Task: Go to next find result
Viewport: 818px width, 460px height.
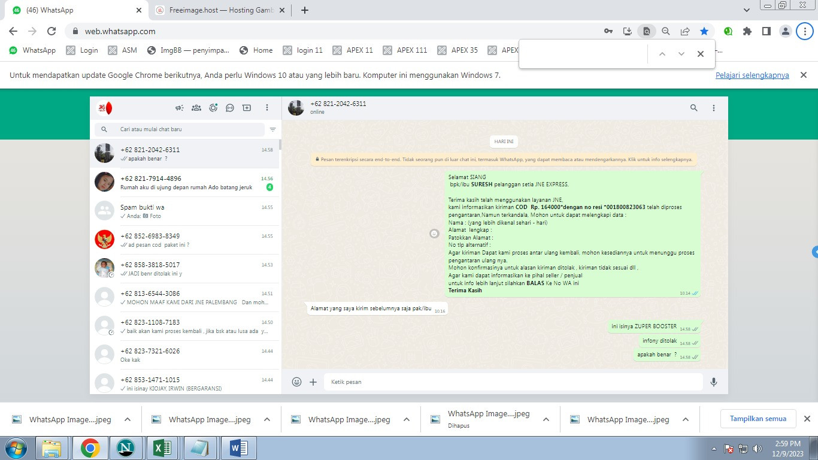Action: [681, 54]
